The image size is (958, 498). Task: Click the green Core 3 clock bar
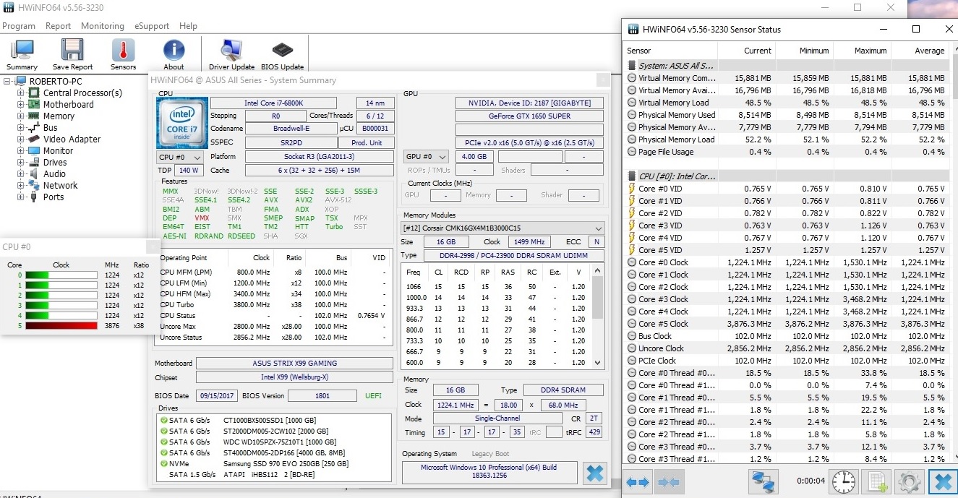pyautogui.click(x=61, y=306)
